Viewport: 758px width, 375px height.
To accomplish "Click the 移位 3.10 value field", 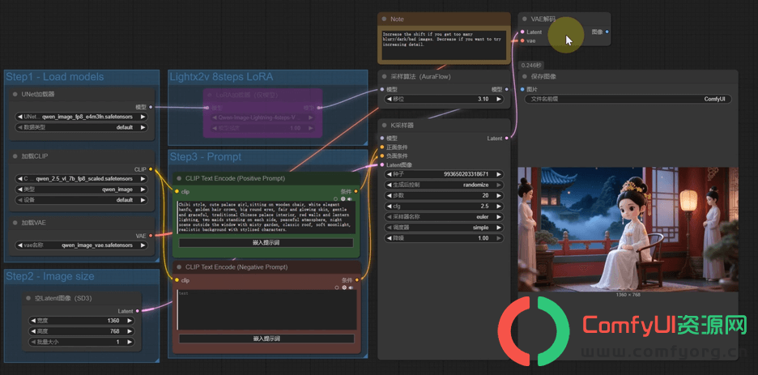I will pyautogui.click(x=444, y=99).
